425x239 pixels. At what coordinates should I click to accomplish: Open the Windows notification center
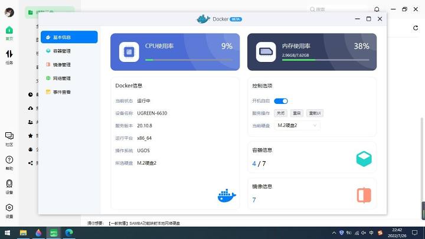point(415,233)
